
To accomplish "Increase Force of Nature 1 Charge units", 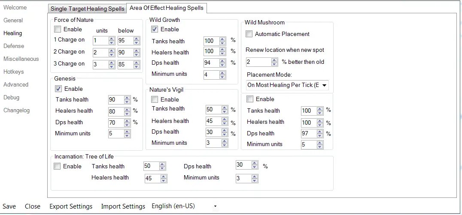I will tap(111, 39).
